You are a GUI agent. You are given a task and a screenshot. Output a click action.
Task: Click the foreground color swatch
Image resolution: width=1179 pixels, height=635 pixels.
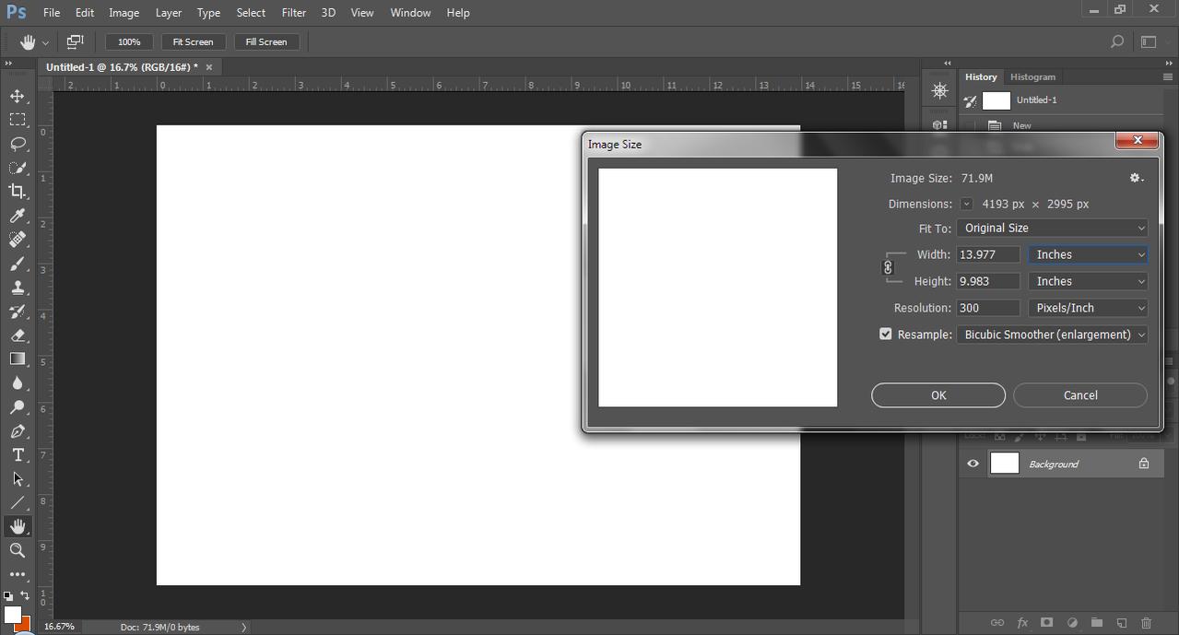tap(13, 615)
